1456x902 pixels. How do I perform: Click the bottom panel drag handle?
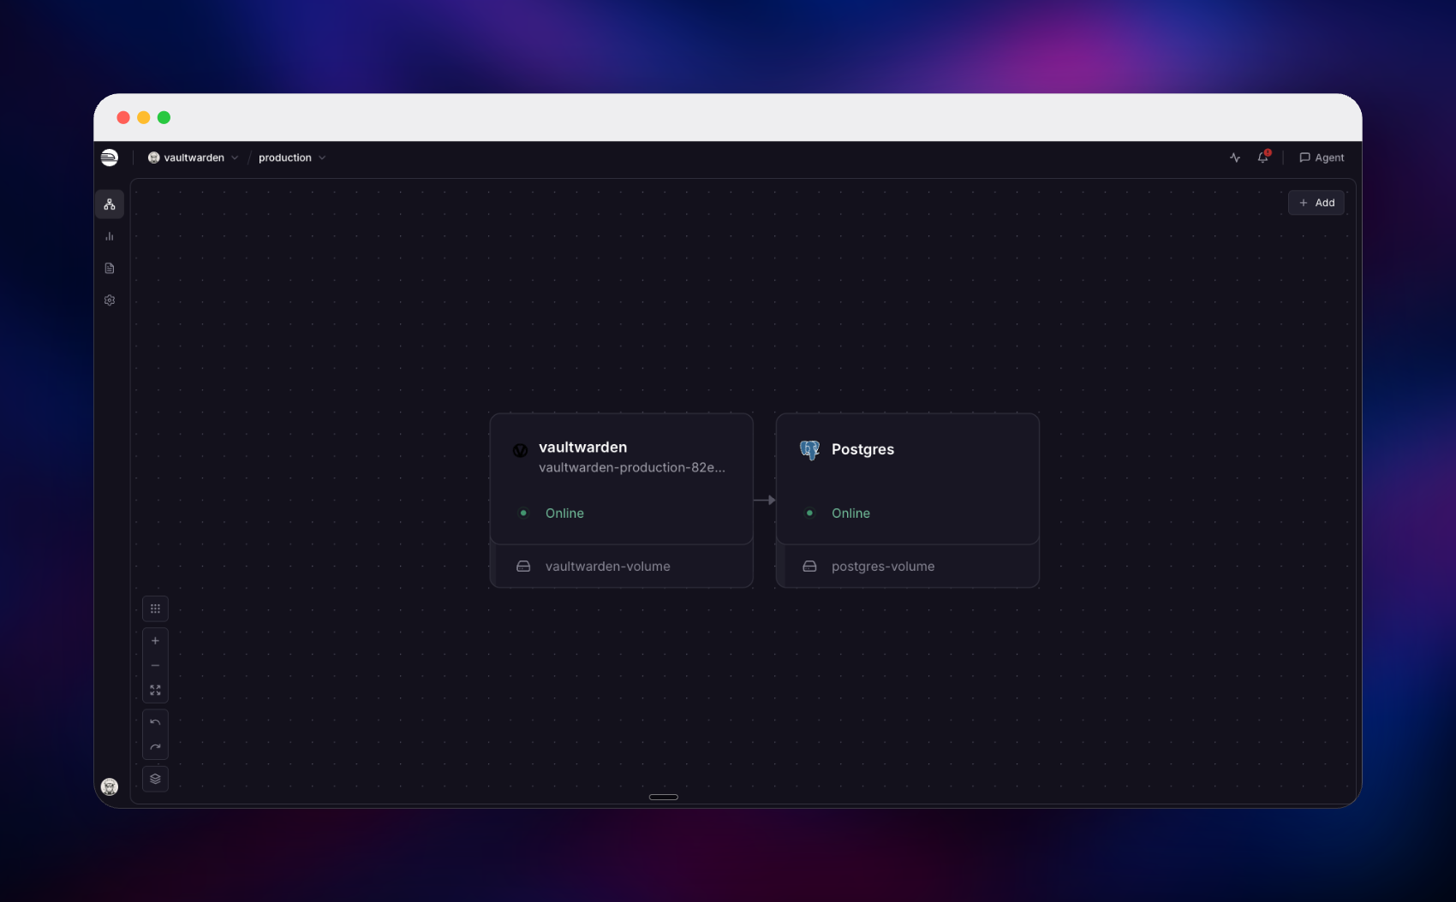coord(664,797)
